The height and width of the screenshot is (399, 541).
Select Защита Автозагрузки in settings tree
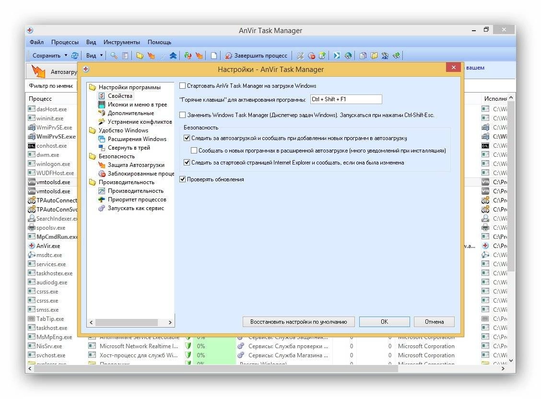[x=136, y=165]
